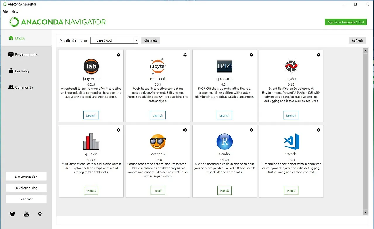
Task: Launch spyder
Action: 291,115
